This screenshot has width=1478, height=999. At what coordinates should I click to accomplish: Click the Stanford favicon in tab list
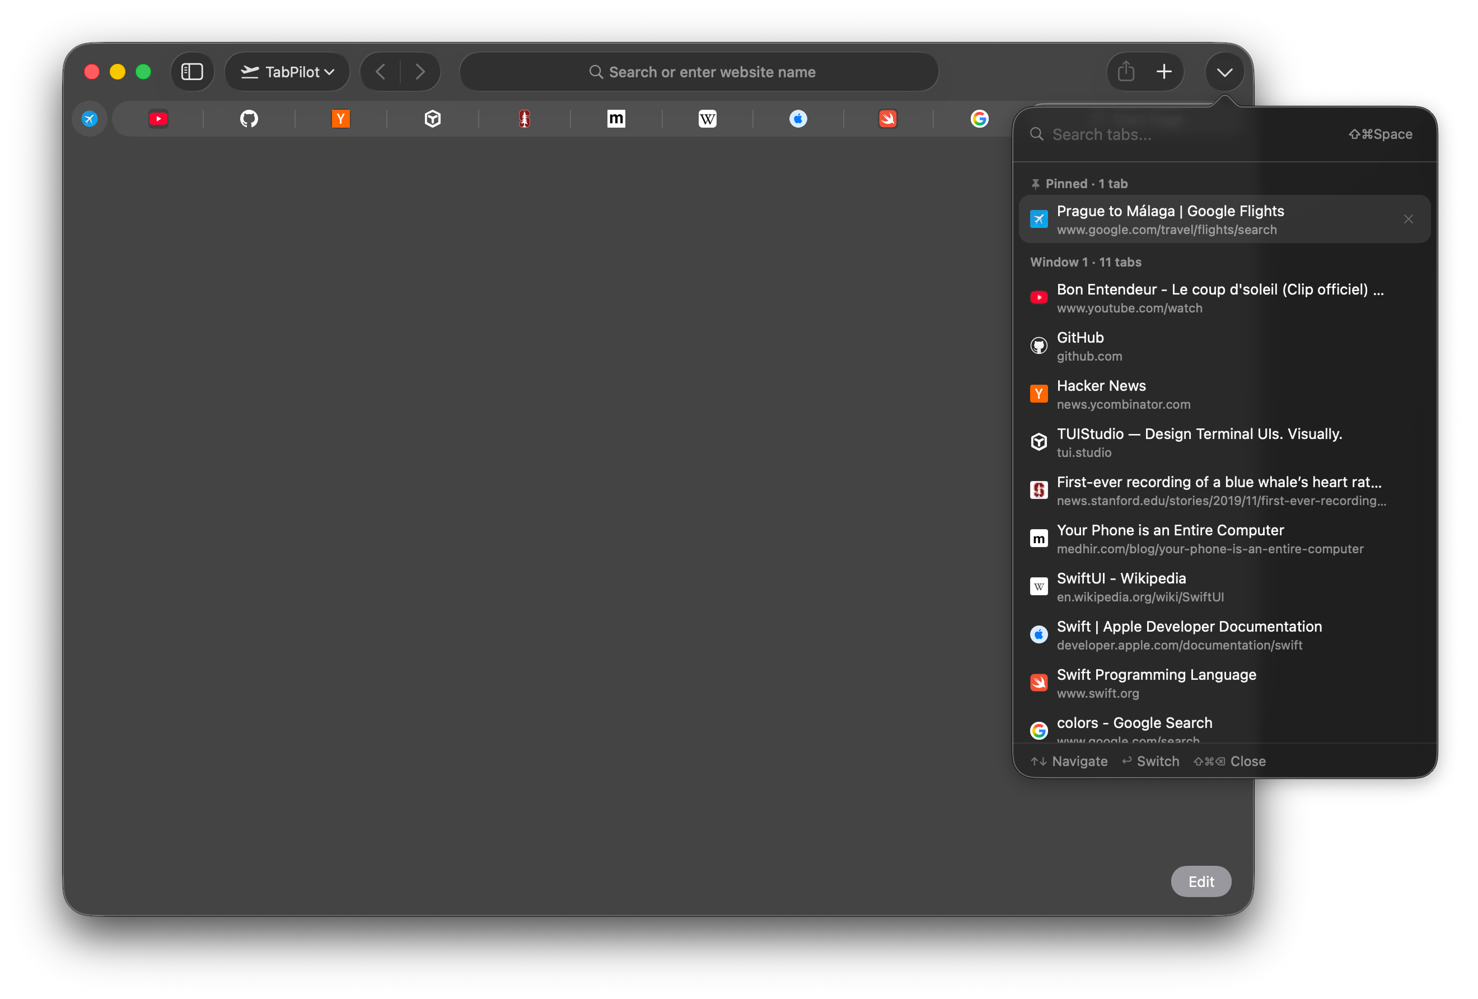1039,490
